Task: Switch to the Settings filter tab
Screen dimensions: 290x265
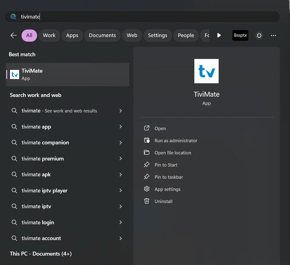Action: coord(158,35)
